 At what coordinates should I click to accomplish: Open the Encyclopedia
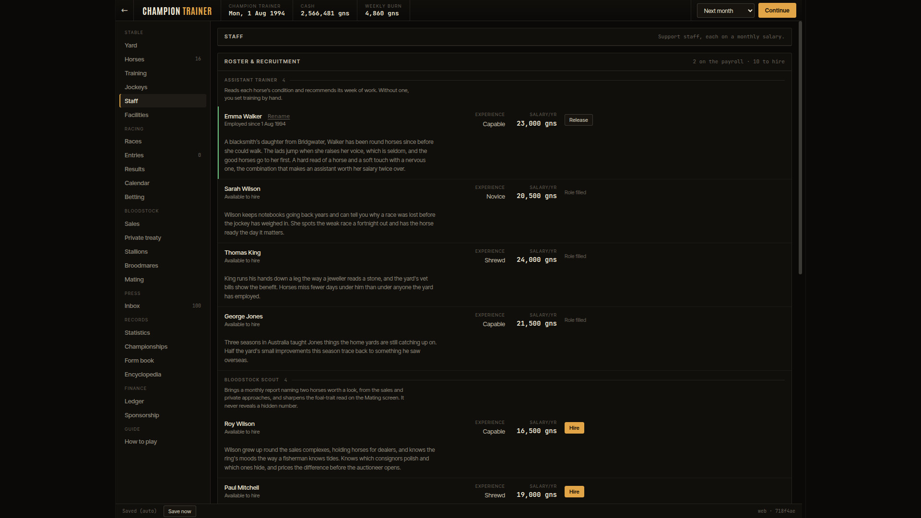coord(163,375)
